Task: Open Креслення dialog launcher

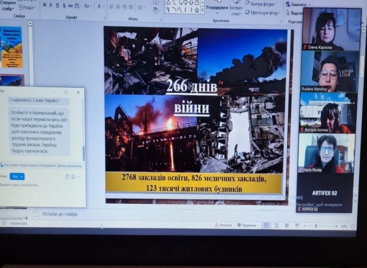Action: tap(281, 22)
